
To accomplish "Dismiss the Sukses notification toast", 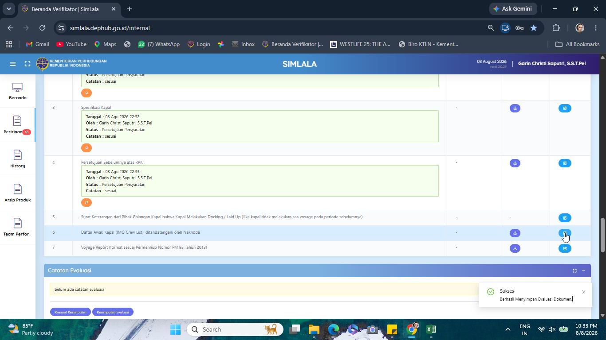I will tap(583, 292).
